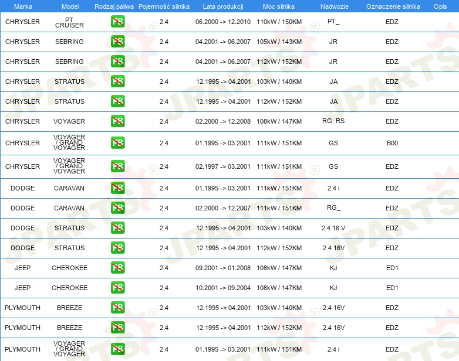Click KJ body code in Cherokee 10.2001 row
The image size is (459, 361).
[x=333, y=288]
